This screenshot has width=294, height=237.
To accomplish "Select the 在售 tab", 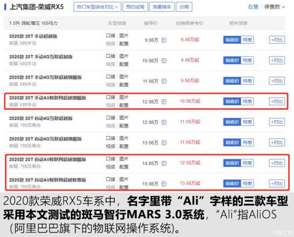I will point(253,7).
